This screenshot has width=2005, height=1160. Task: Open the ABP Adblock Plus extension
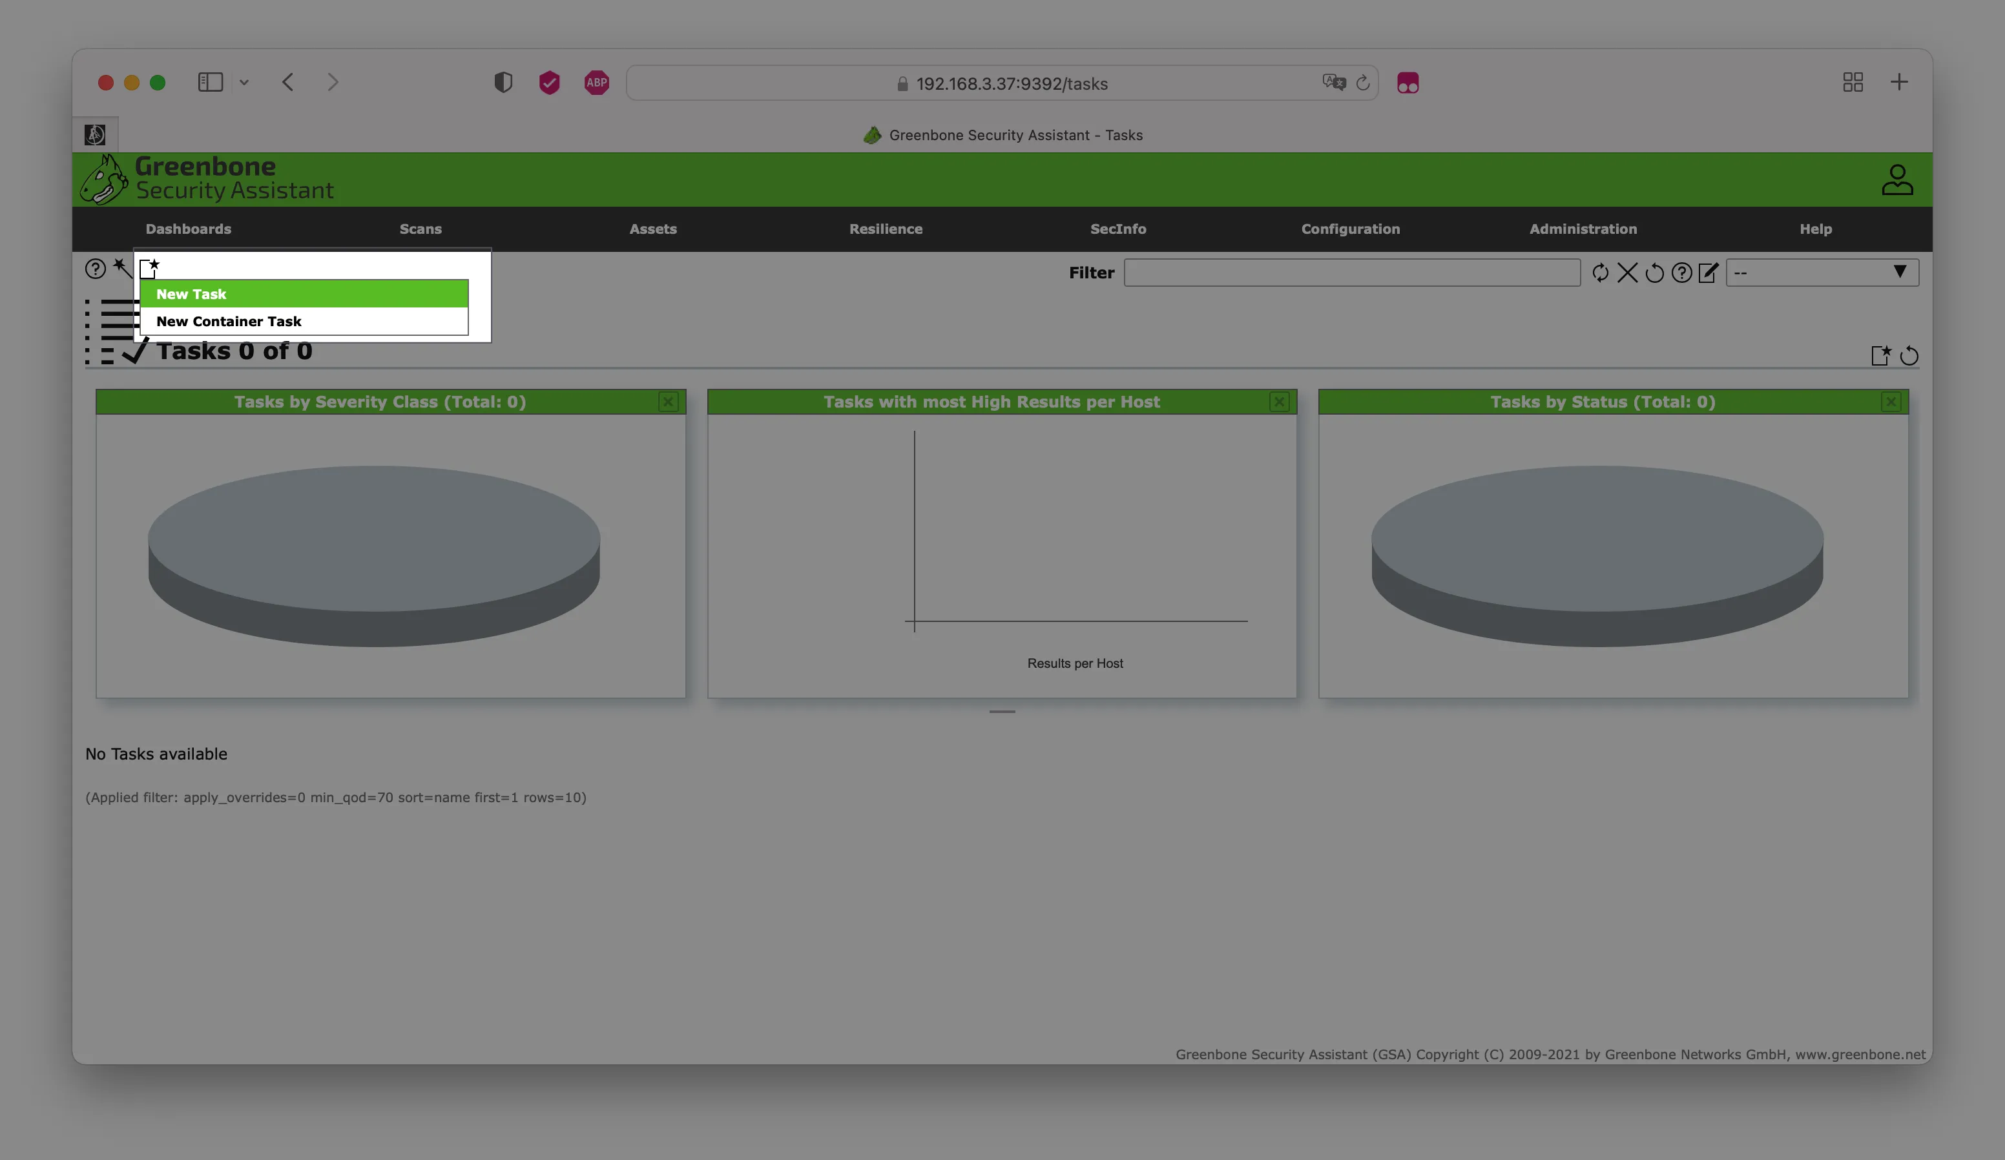point(597,83)
